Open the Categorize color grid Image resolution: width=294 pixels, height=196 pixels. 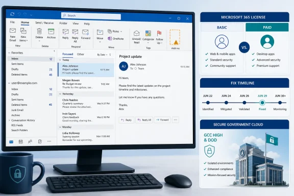148,33
